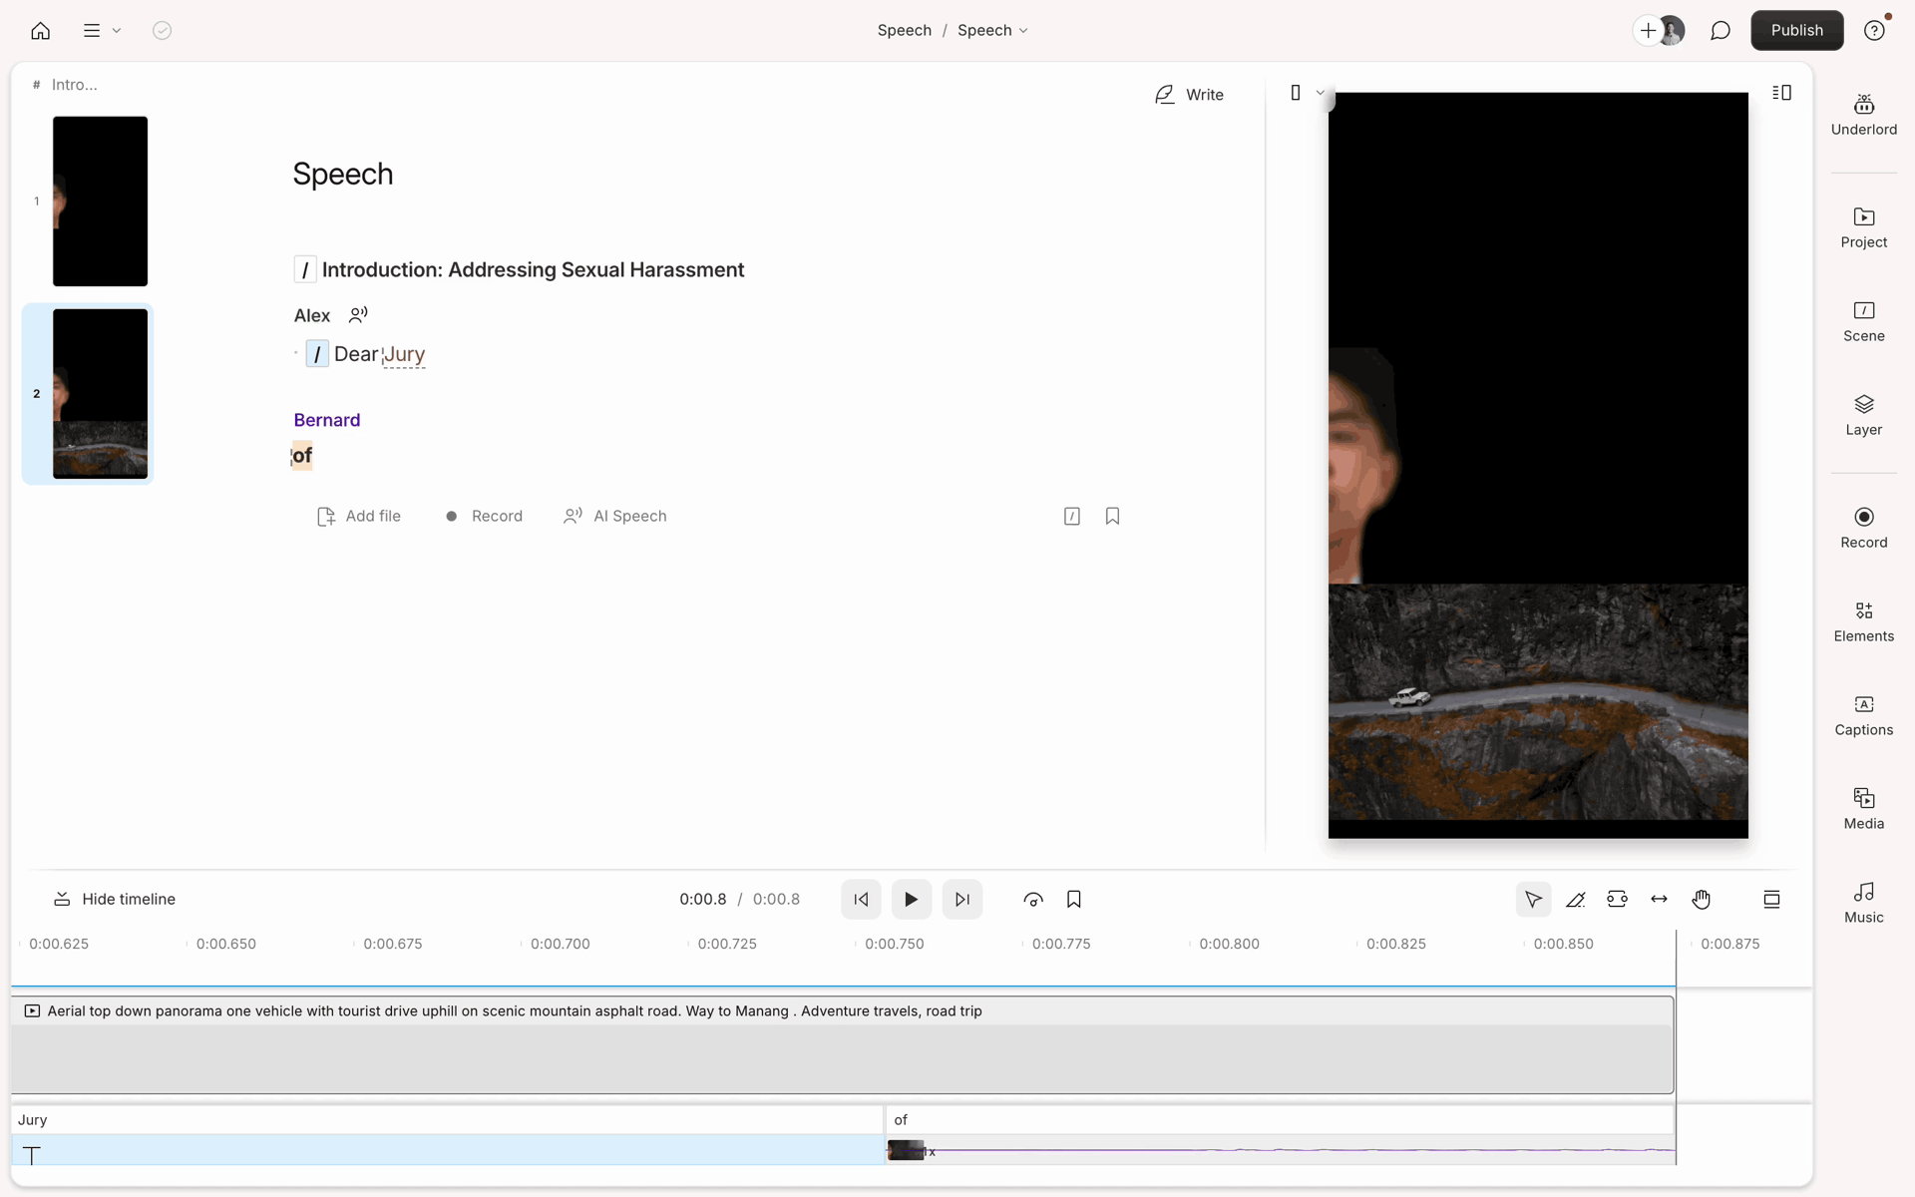The width and height of the screenshot is (1915, 1197).
Task: Toggle the side panel layout icon
Action: [1781, 93]
